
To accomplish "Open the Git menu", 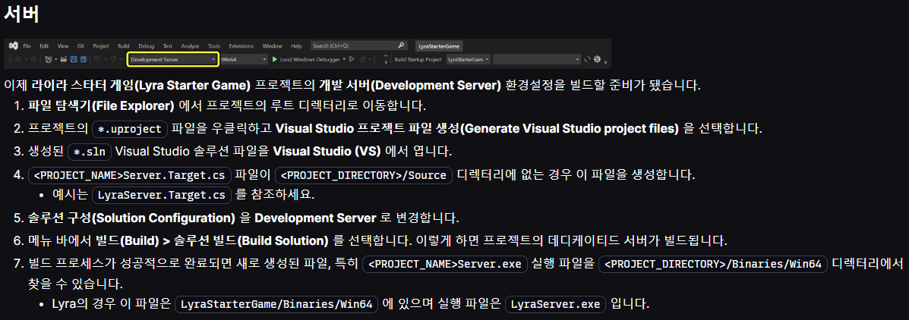I will tap(80, 45).
